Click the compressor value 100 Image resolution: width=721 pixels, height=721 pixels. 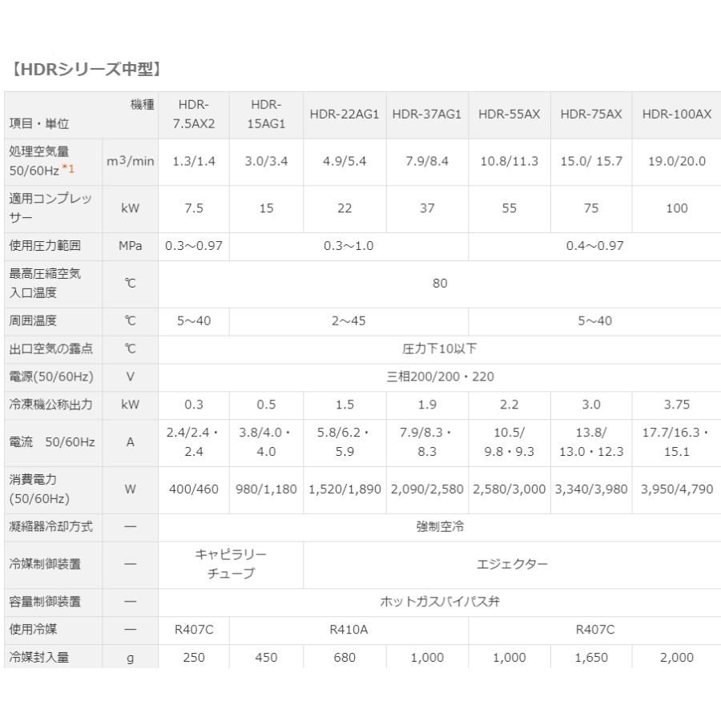pos(676,208)
